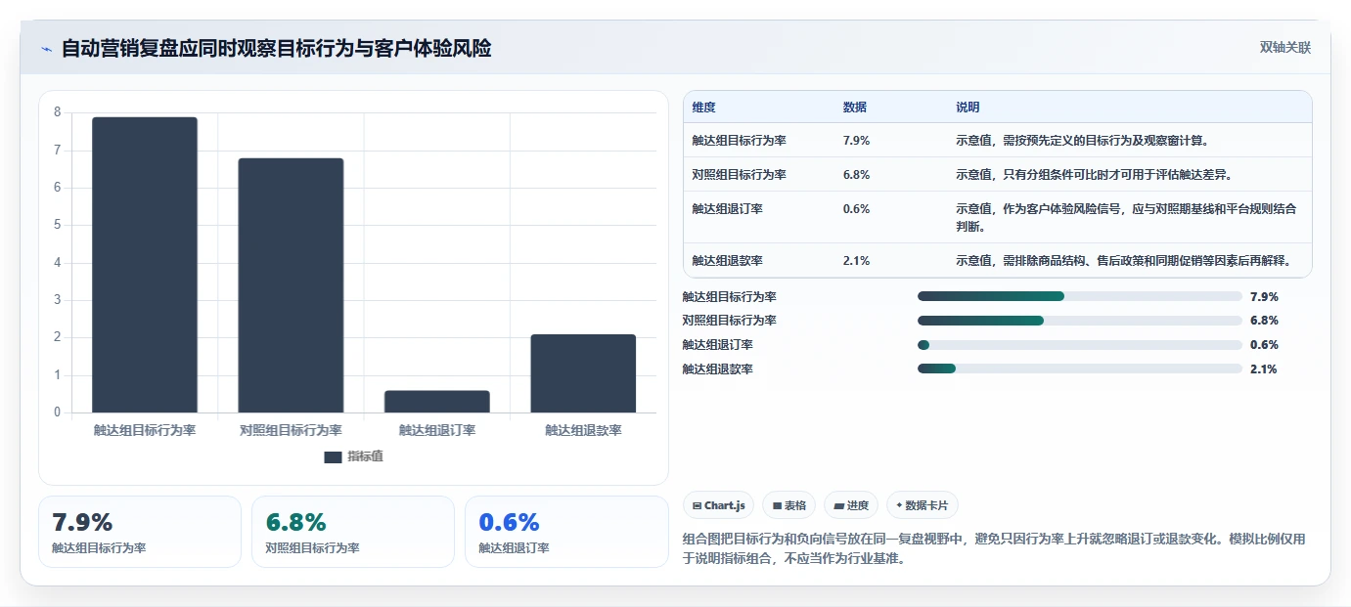Select the 进度 chip
The height and width of the screenshot is (607, 1351).
pyautogui.click(x=851, y=505)
